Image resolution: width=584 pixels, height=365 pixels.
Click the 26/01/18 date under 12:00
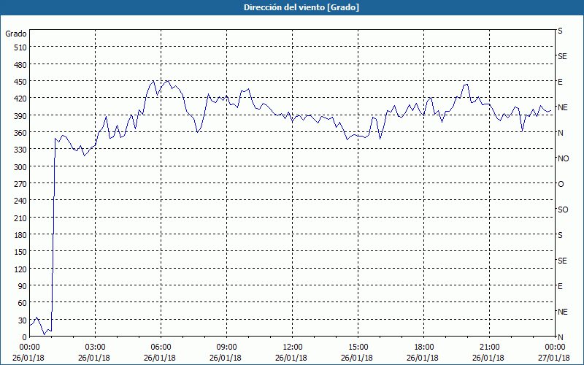(291, 358)
